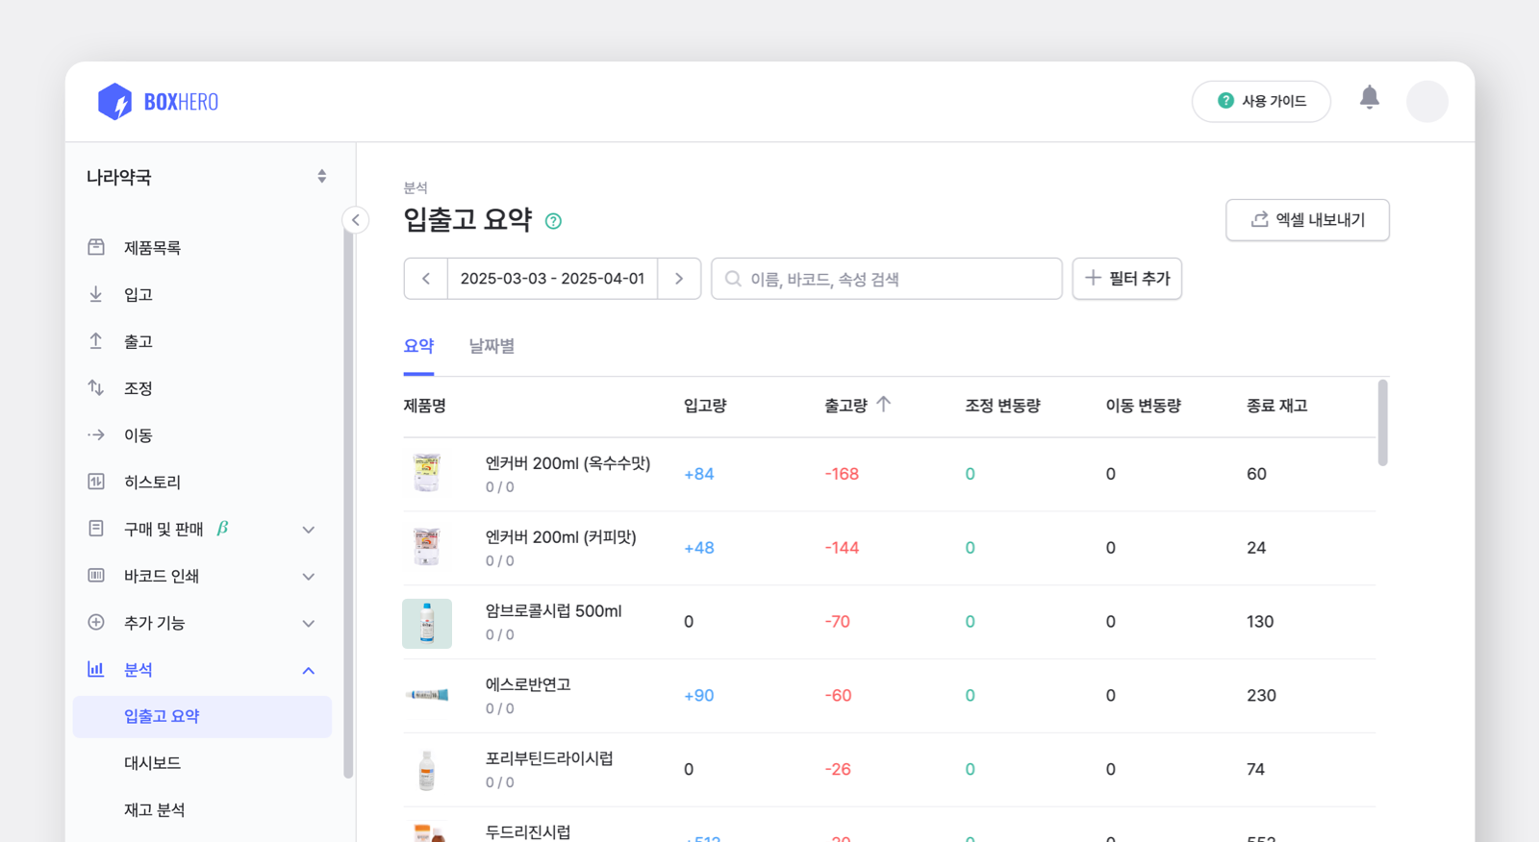Click the 조정 변동량 column header

(x=1002, y=406)
